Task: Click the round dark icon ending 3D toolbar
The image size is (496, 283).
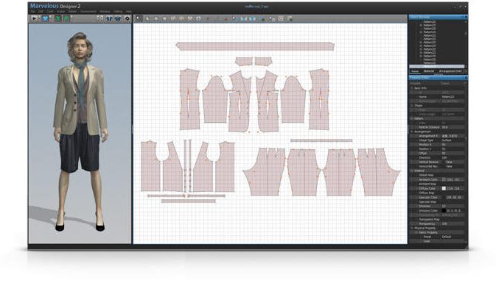Action: [x=128, y=18]
